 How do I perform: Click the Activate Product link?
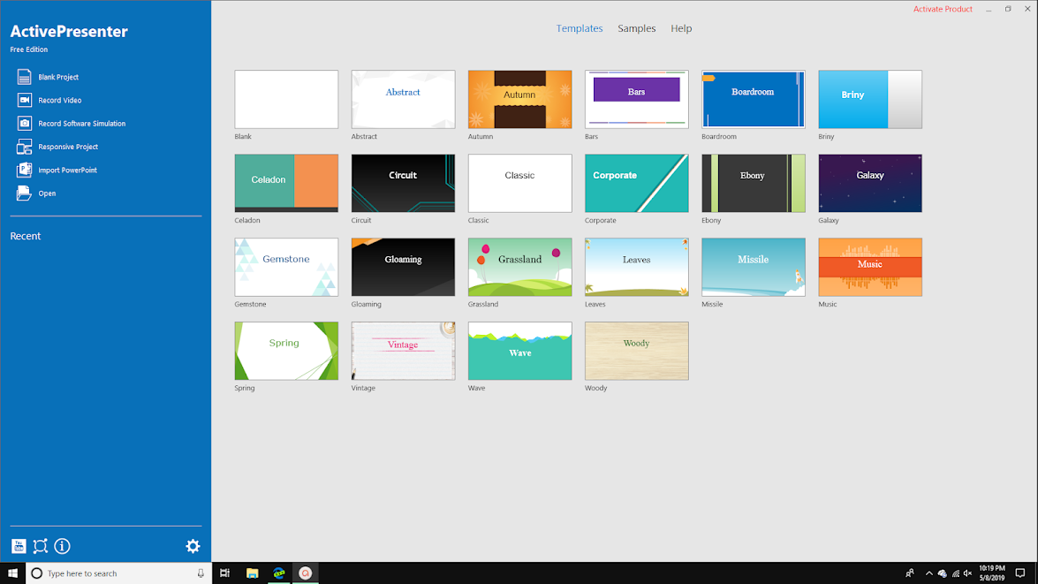coord(943,9)
